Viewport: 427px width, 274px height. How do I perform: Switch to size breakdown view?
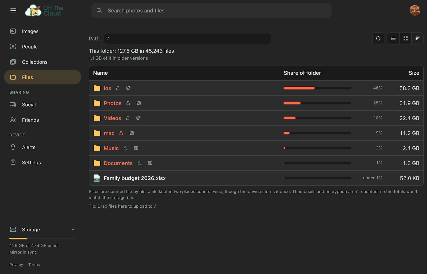418,38
